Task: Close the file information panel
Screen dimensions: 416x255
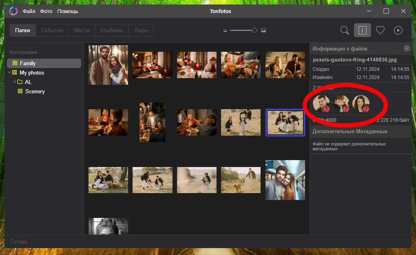Action: coord(407,48)
